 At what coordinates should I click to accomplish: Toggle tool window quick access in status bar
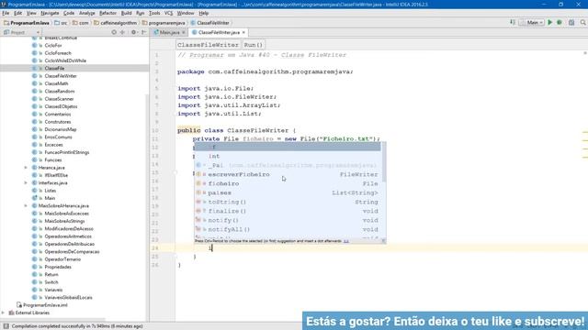[x=6, y=326]
